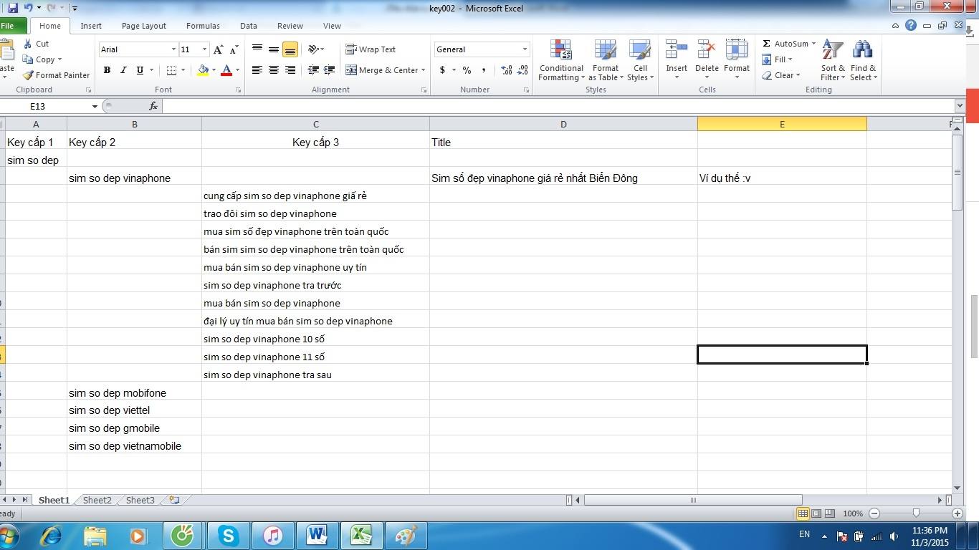Click the Insert Worksheet tab icon
Image resolution: width=979 pixels, height=550 pixels.
coord(174,500)
